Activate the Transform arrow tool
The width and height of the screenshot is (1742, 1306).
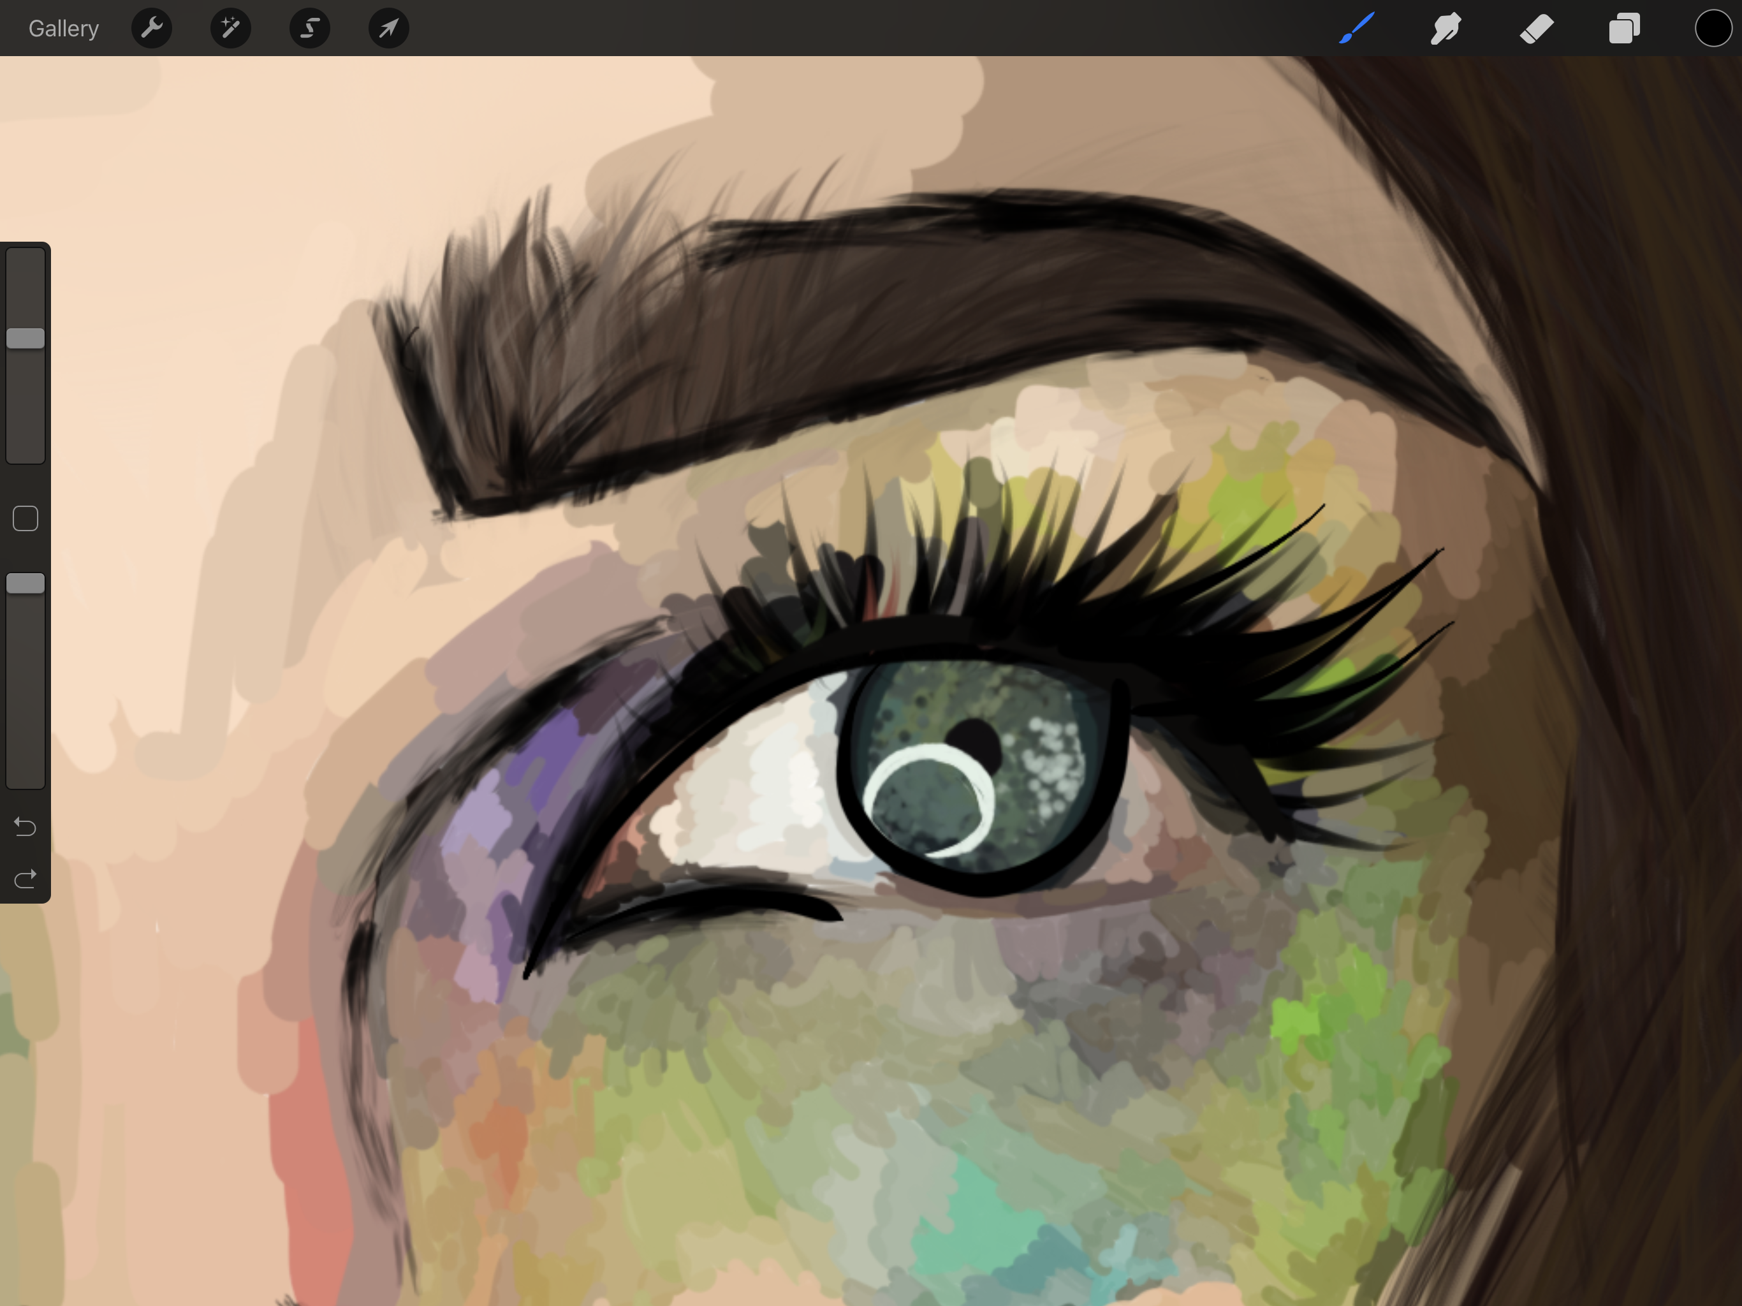tap(388, 28)
